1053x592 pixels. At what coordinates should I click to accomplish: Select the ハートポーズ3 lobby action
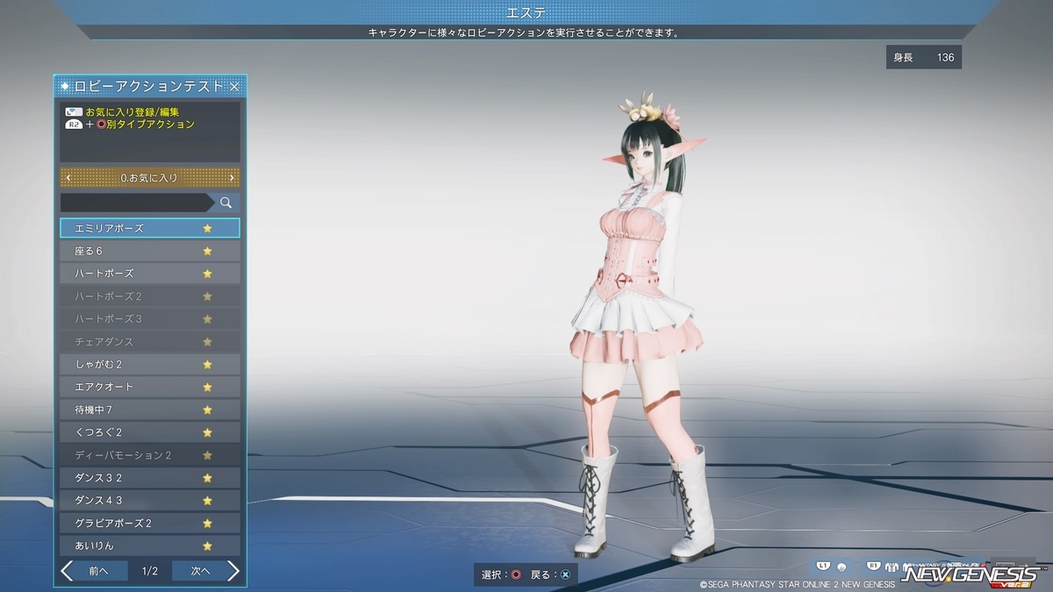tap(150, 319)
